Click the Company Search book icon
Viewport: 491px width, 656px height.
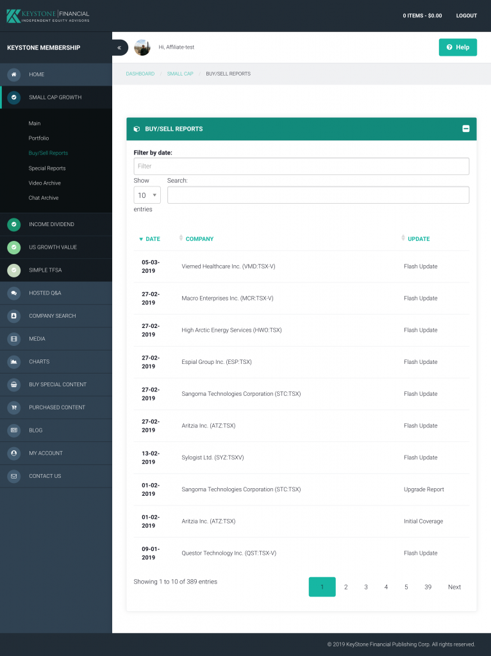14,316
